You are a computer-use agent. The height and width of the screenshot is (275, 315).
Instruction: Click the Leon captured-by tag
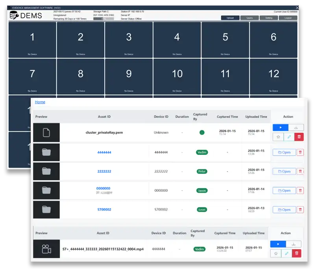(x=202, y=210)
